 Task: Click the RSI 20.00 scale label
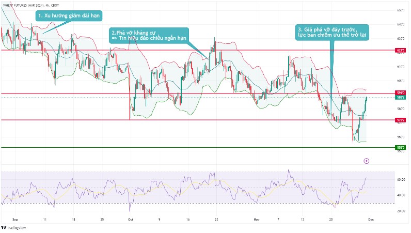click(401, 211)
